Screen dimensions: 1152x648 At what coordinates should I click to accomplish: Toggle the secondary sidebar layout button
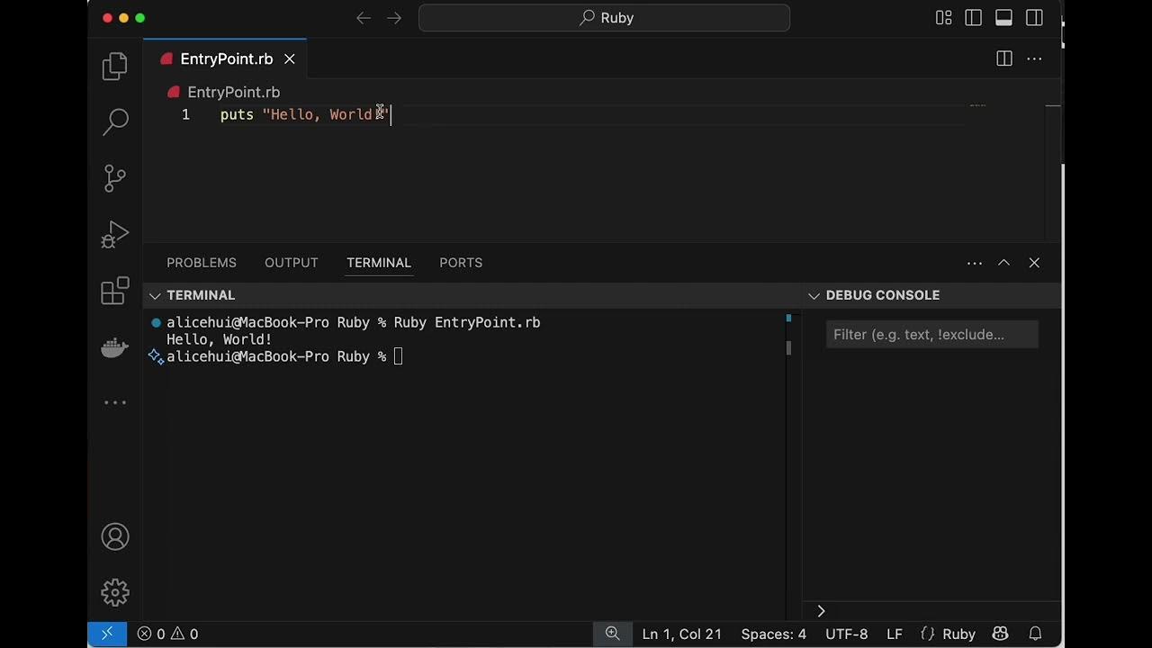point(1034,18)
